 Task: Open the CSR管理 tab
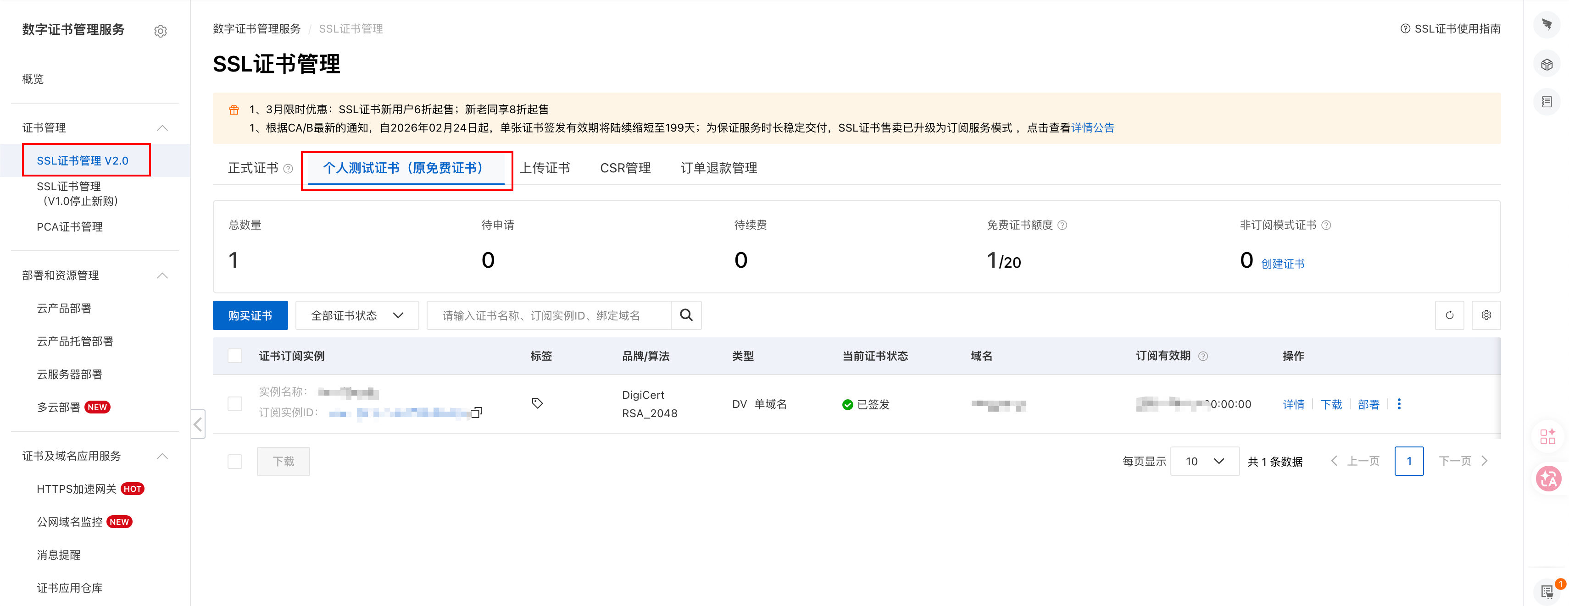625,168
